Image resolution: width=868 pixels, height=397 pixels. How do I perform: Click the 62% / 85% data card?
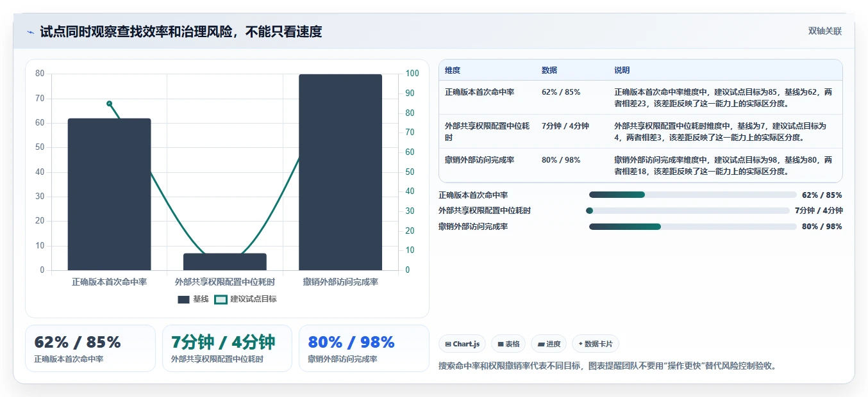90,348
